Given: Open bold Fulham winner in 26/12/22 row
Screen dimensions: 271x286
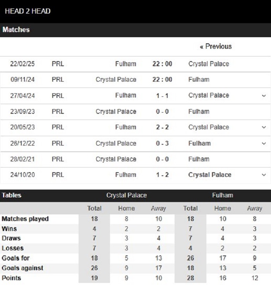Looking at the screenshot, I should (x=199, y=143).
